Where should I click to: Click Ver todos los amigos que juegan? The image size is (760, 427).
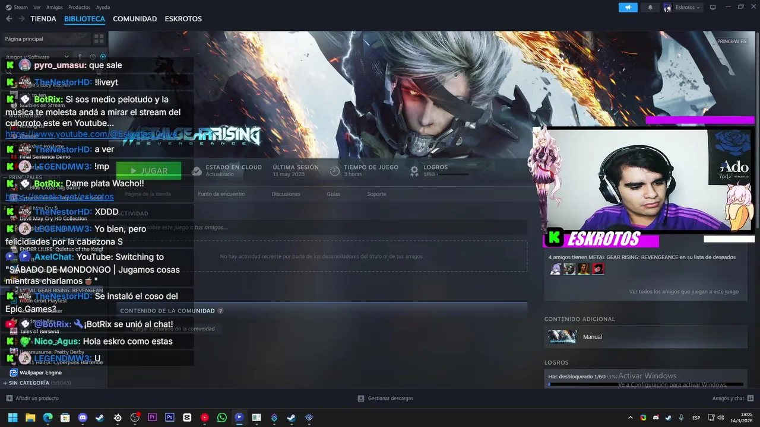point(684,292)
